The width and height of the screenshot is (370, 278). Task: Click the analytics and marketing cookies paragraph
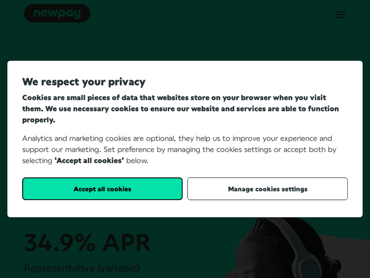(179, 149)
